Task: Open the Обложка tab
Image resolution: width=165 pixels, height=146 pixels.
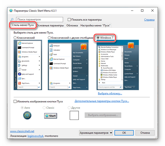Action: pos(72,25)
